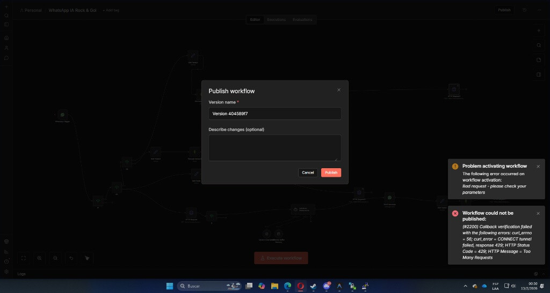Open Task View from the taskbar
The image size is (550, 293).
tap(249, 286)
